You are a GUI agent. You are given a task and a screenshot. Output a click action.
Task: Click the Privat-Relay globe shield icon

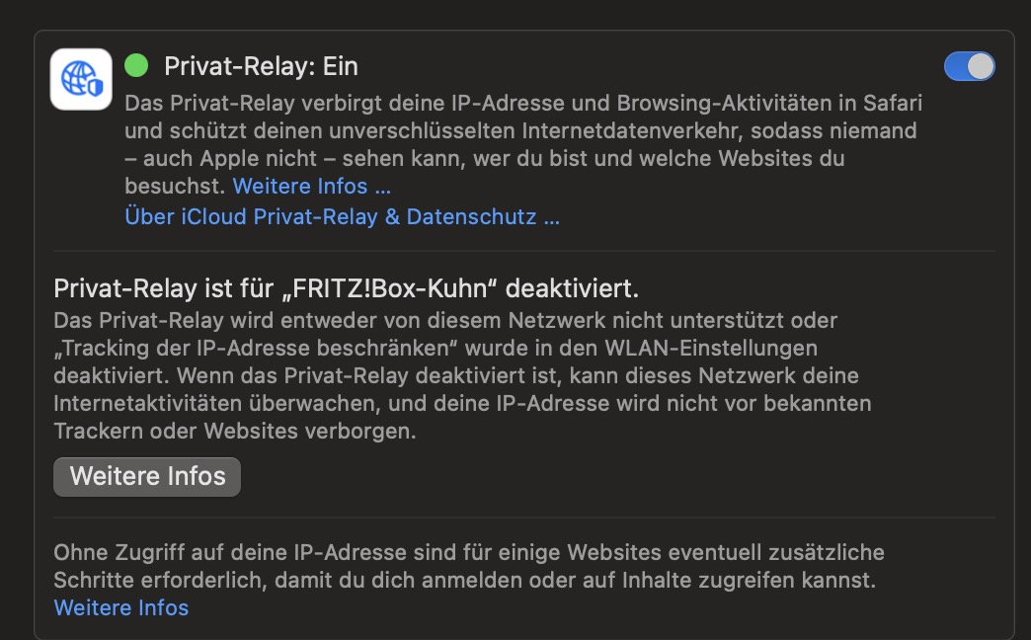coord(81,79)
